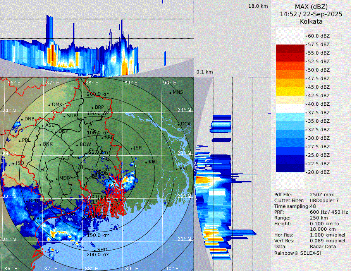Image resolution: width=351 pixels, height=271 pixels.
Task: Pick darkest blue swatch above 20.0 dBZ
Action: (x=290, y=168)
